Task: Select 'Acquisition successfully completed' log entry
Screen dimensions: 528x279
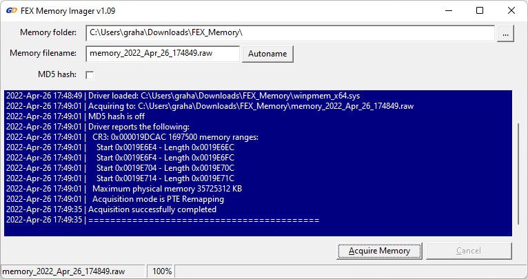Action: (x=152, y=209)
